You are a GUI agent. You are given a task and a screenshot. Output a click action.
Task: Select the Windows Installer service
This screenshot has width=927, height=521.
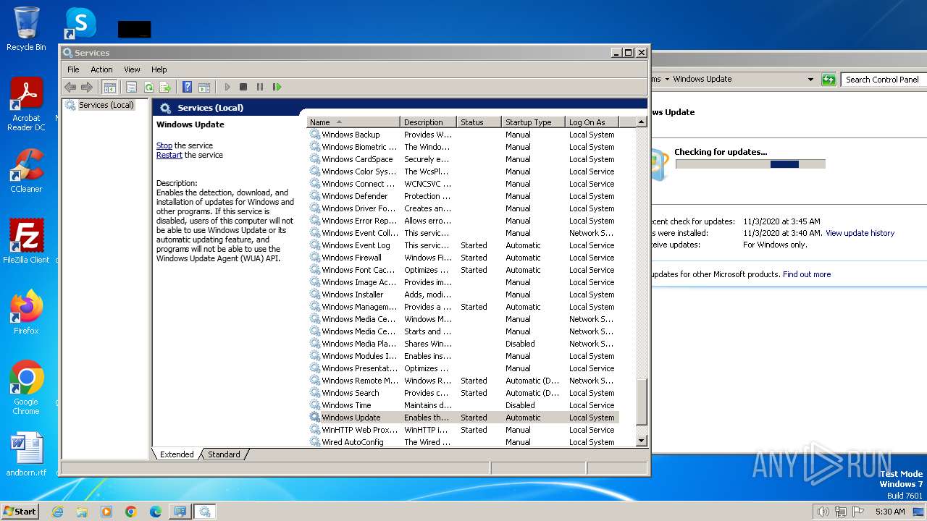[463, 295]
